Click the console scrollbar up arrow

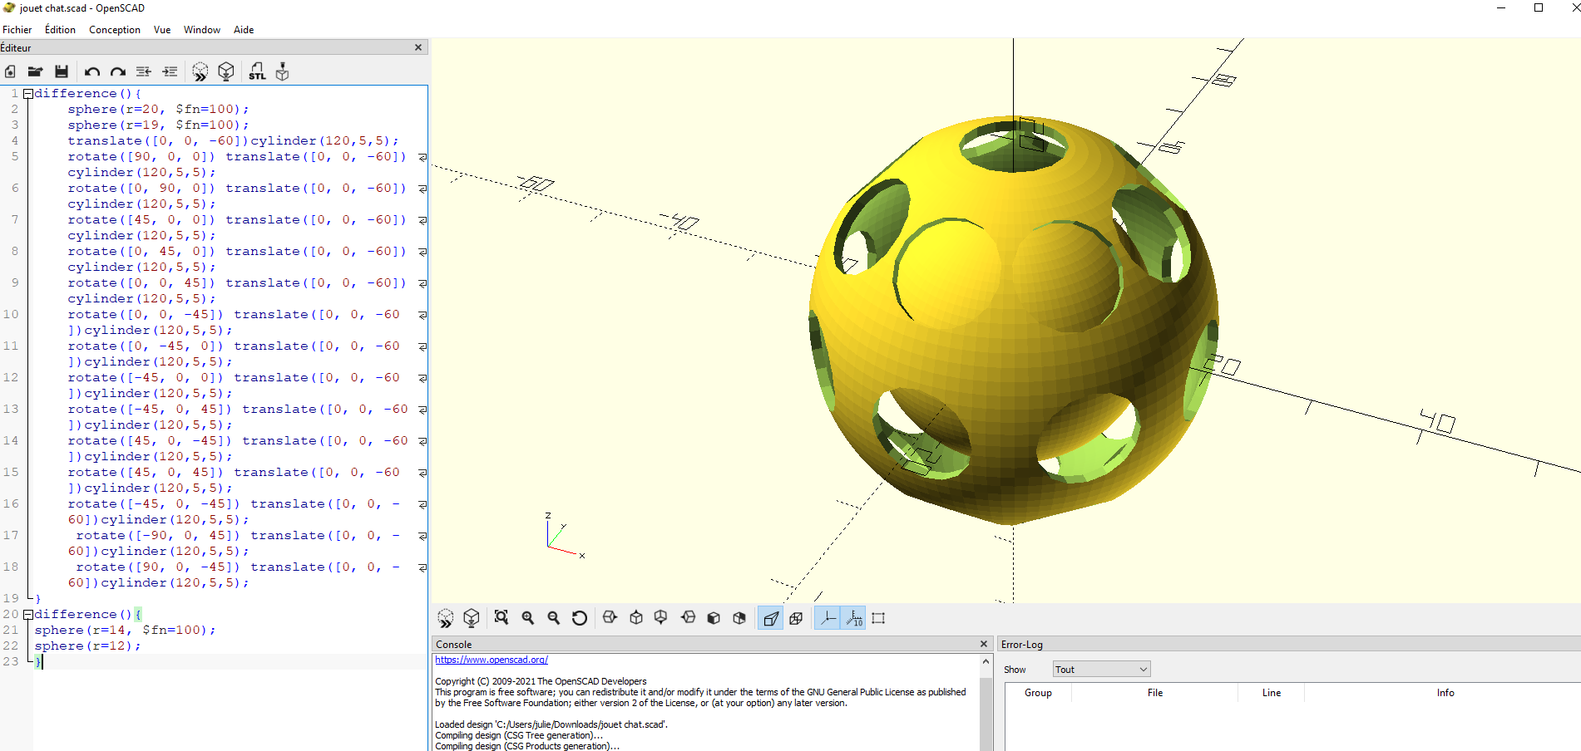point(986,662)
